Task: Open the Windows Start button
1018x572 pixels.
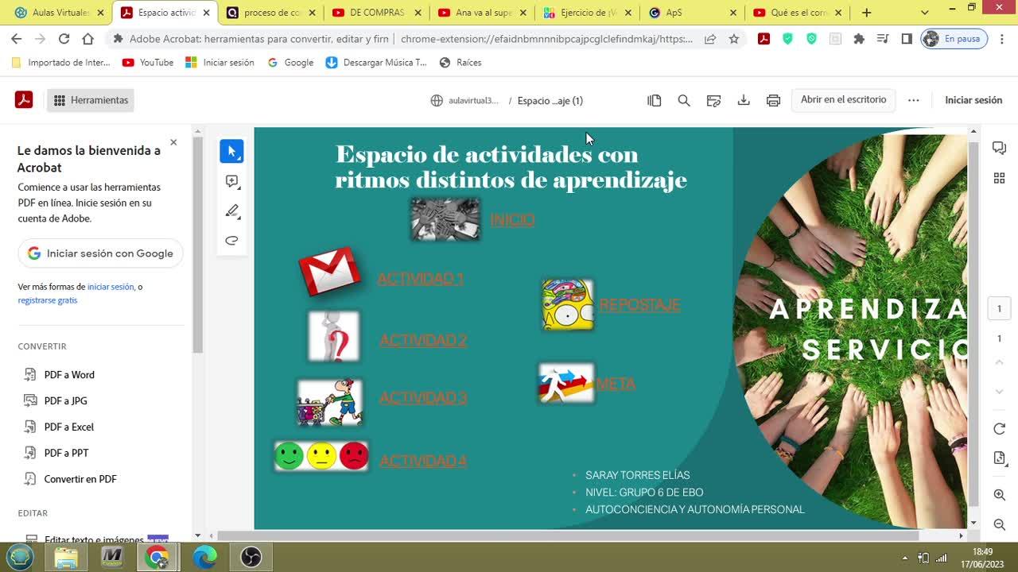Action: [x=19, y=557]
